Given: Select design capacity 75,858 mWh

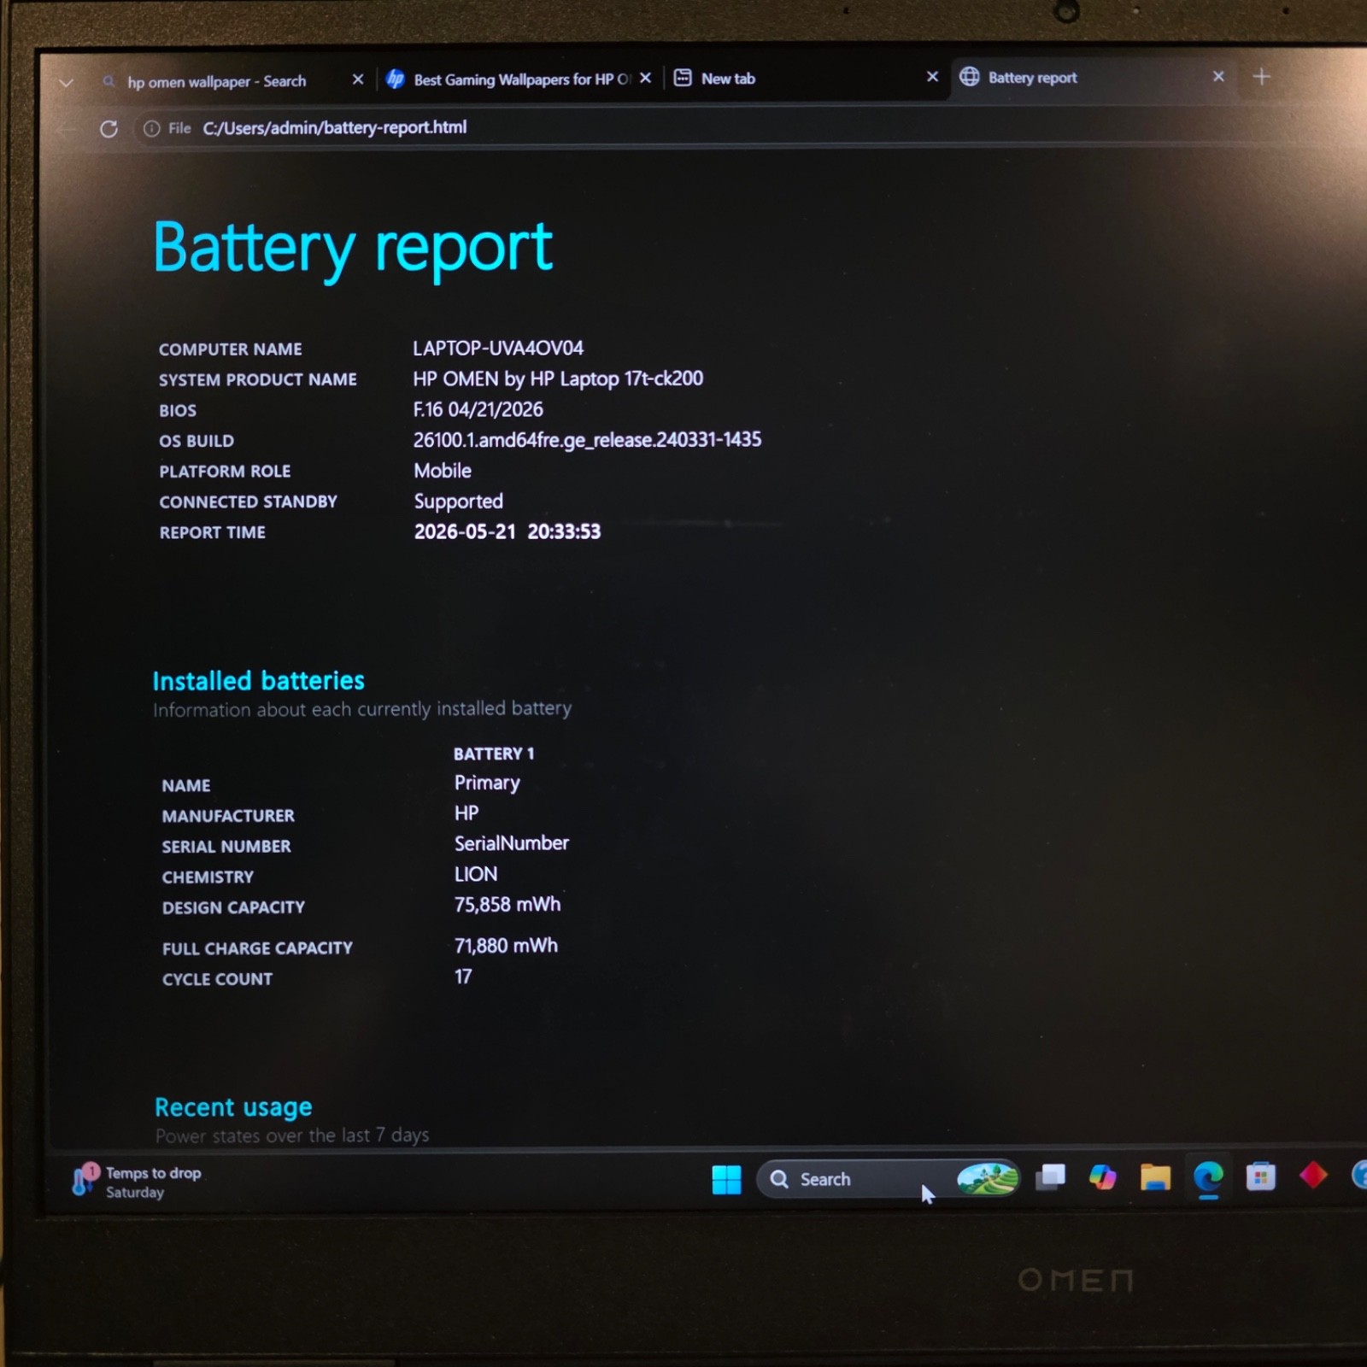Looking at the screenshot, I should tap(507, 905).
